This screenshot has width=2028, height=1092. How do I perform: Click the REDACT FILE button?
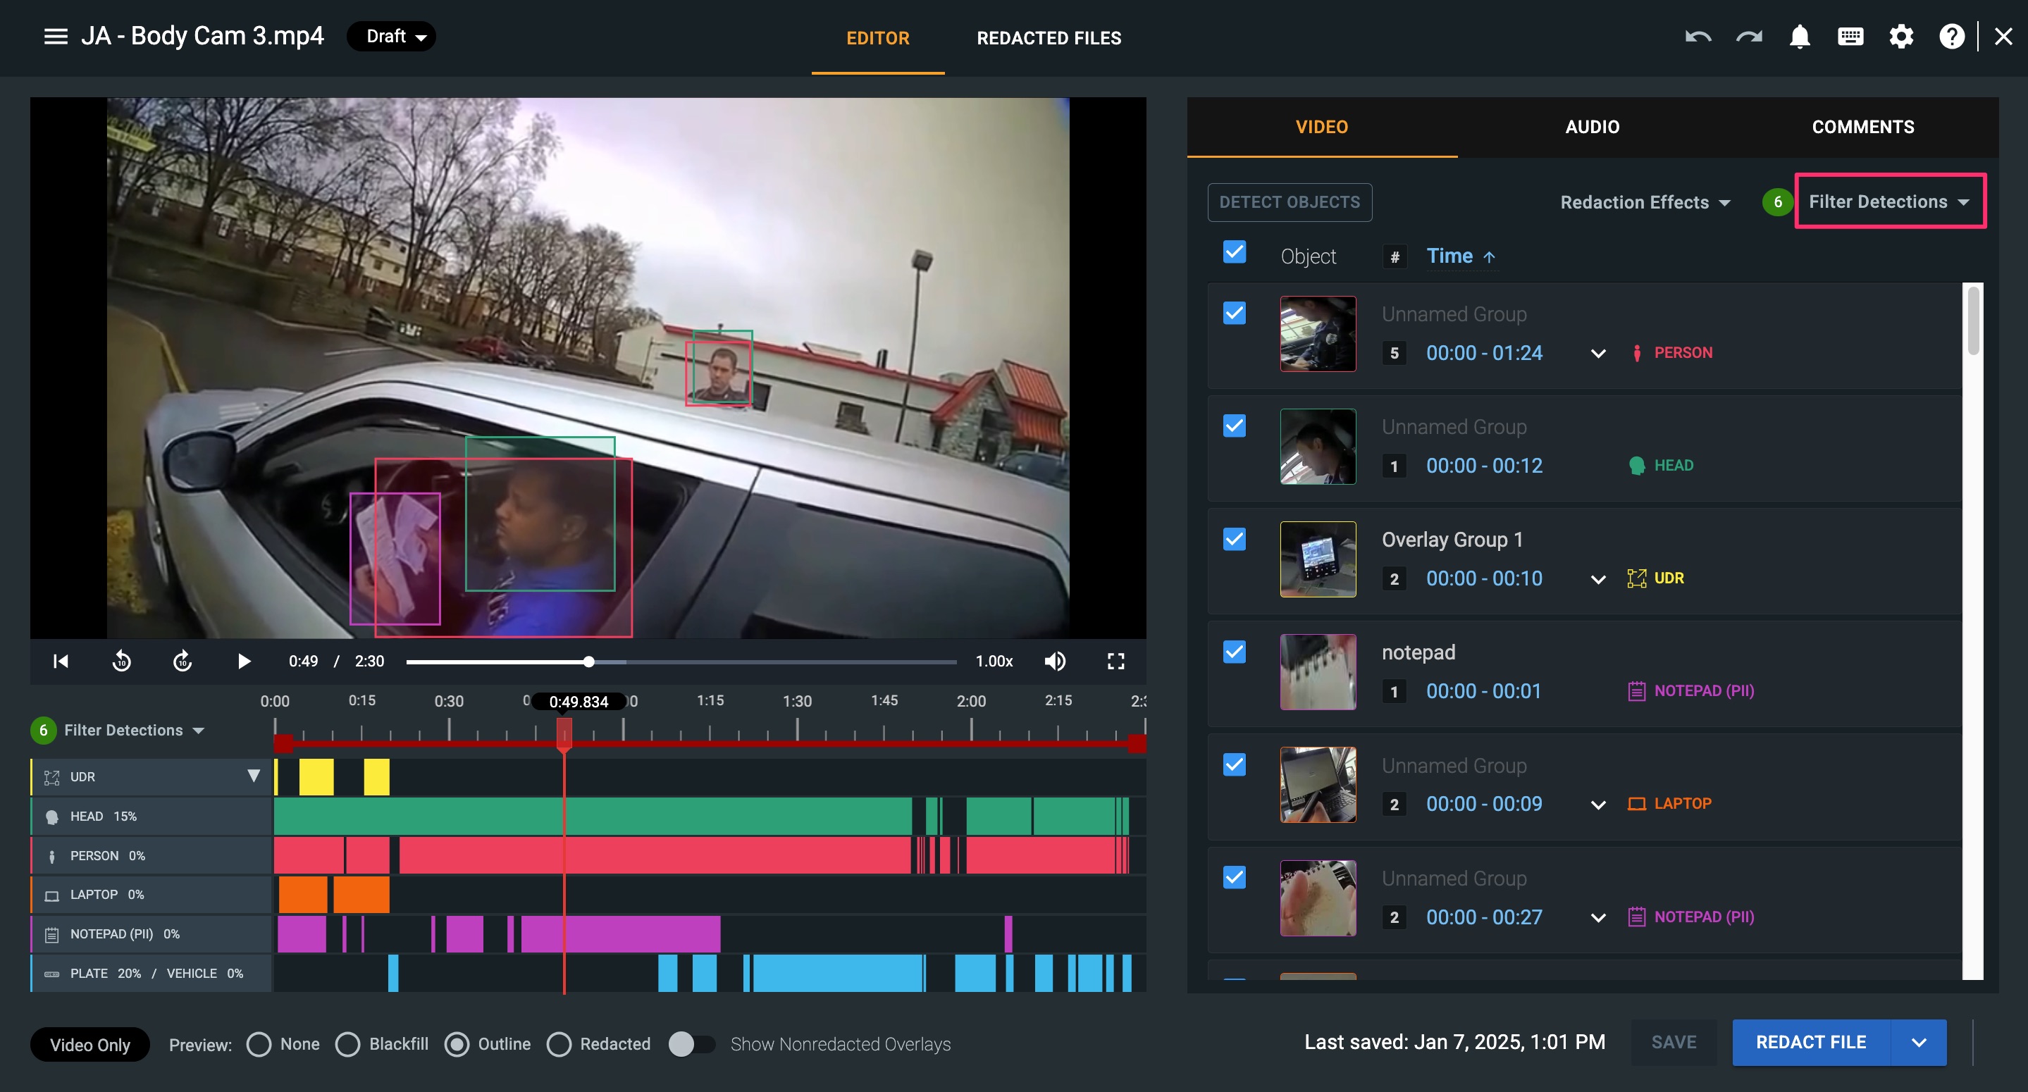(1810, 1041)
